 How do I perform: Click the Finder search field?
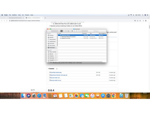pyautogui.click(x=97, y=31)
